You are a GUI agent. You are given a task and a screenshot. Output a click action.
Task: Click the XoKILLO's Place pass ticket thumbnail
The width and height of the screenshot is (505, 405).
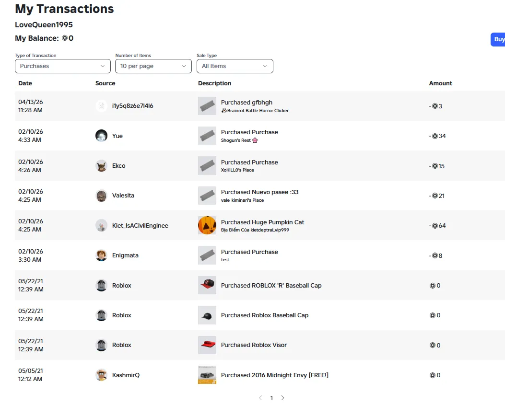click(207, 166)
